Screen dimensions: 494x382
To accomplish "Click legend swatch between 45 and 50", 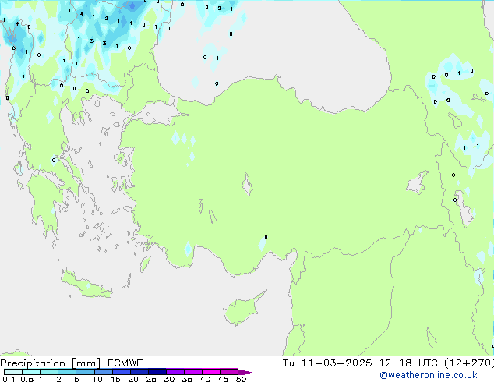I will [229, 372].
